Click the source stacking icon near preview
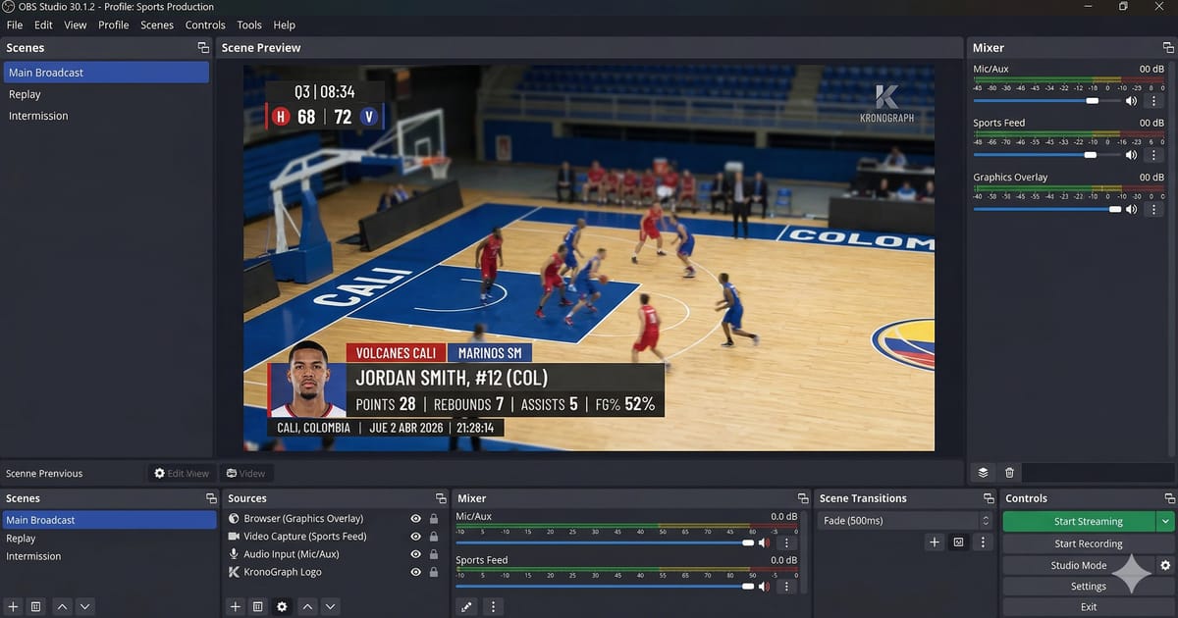This screenshot has height=618, width=1178. 982,472
